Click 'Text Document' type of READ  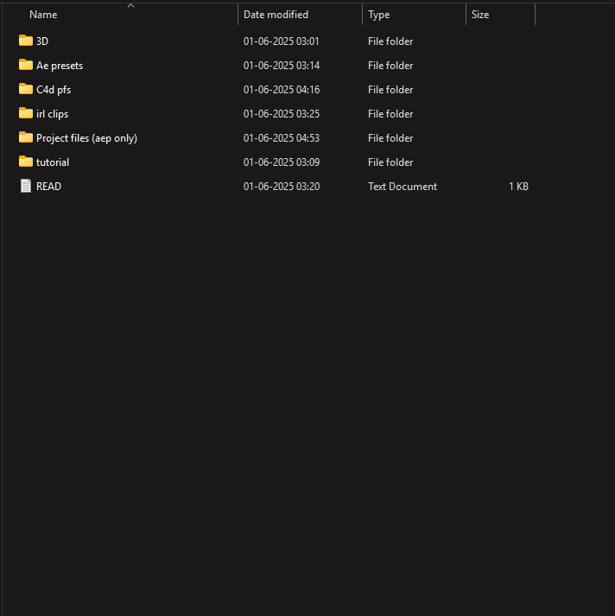pyautogui.click(x=403, y=187)
